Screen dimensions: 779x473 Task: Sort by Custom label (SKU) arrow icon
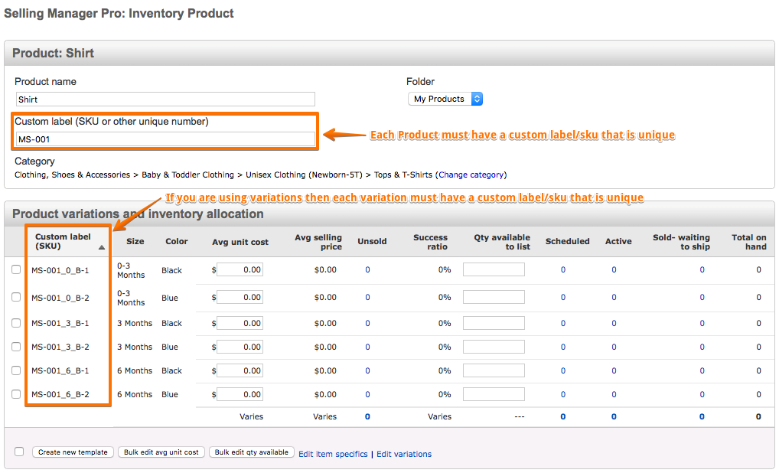[102, 247]
